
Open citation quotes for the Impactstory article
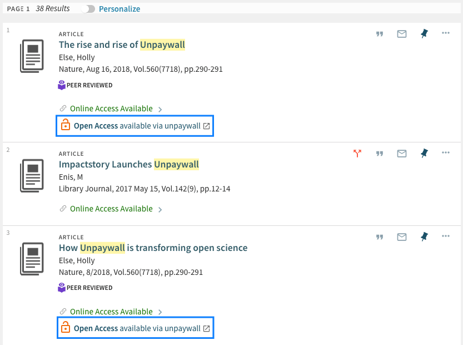coord(380,153)
